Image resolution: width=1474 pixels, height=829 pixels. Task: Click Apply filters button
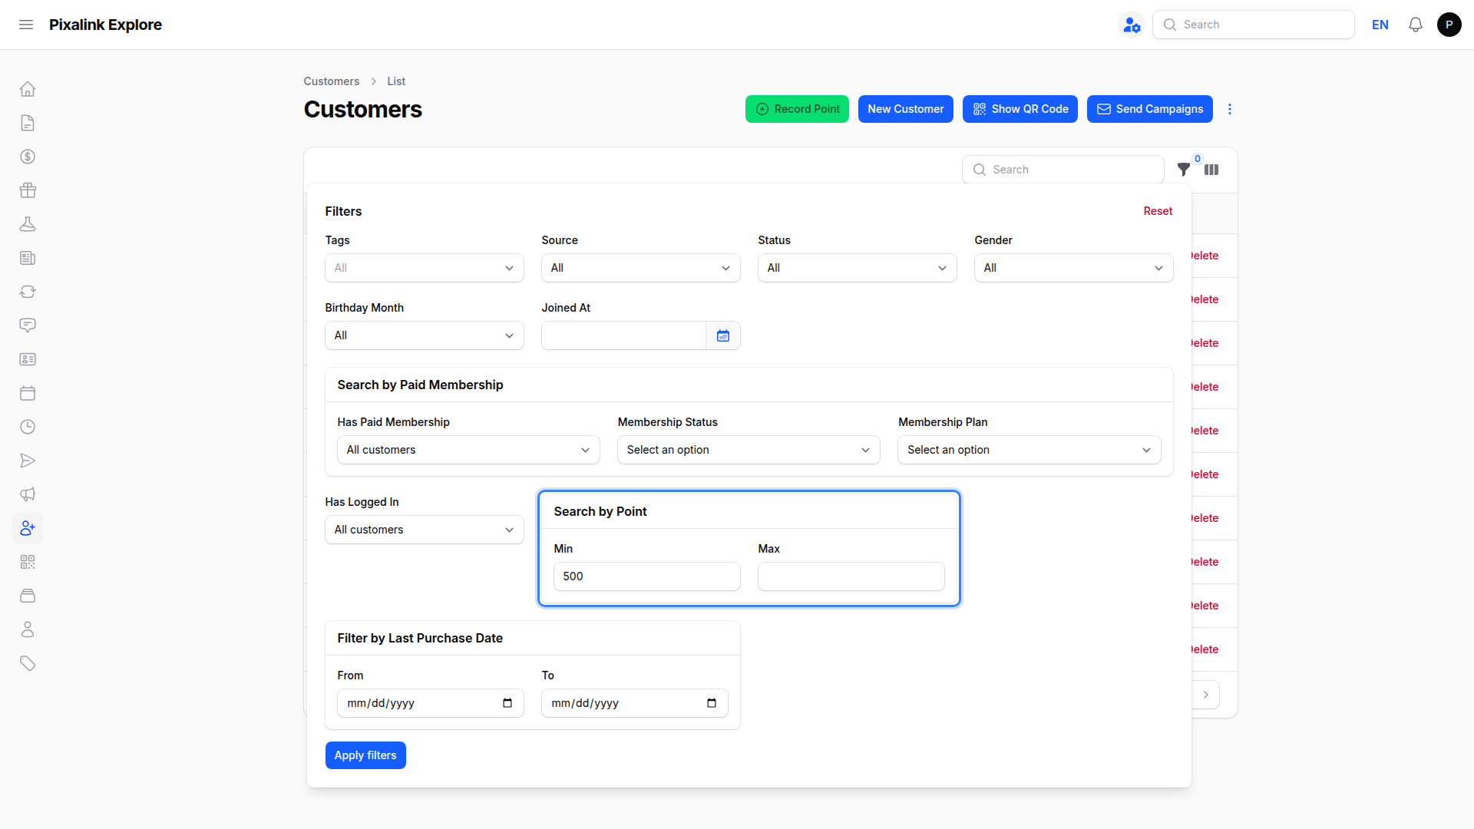pyautogui.click(x=365, y=755)
